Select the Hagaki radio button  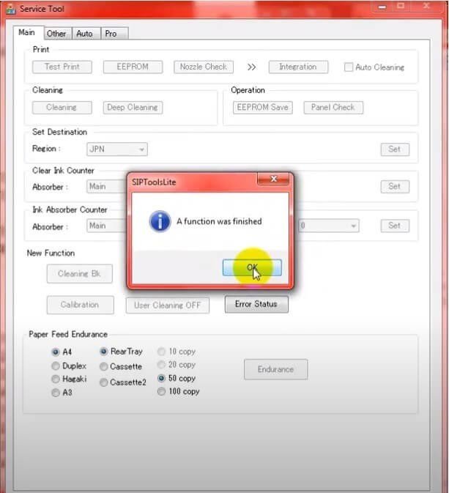[56, 379]
